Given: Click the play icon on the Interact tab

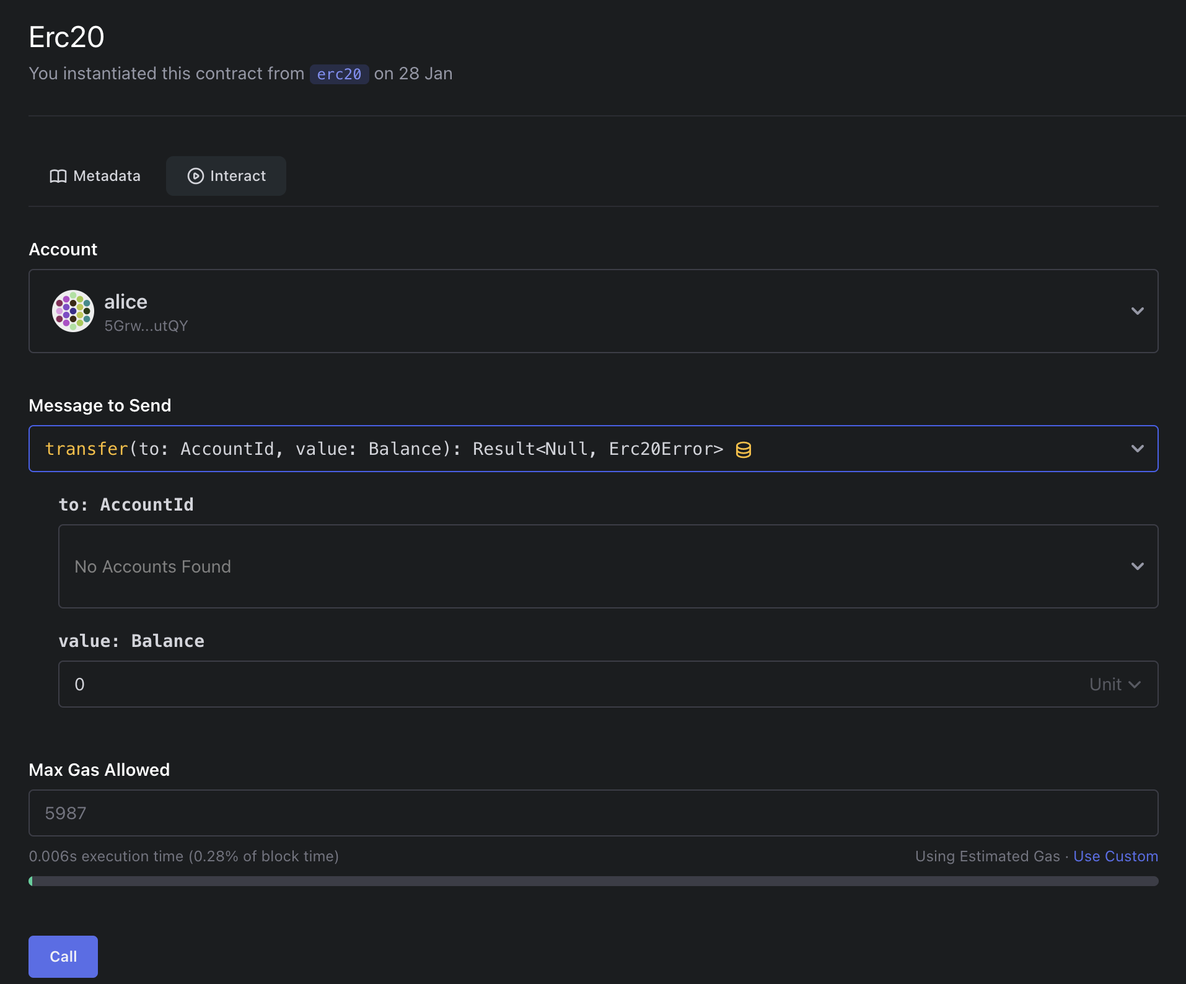Looking at the screenshot, I should [x=195, y=176].
